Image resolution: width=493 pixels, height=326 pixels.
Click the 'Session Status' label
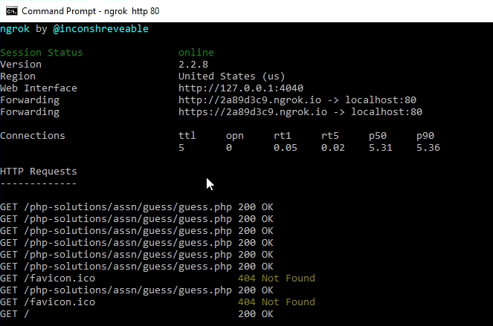click(x=42, y=53)
